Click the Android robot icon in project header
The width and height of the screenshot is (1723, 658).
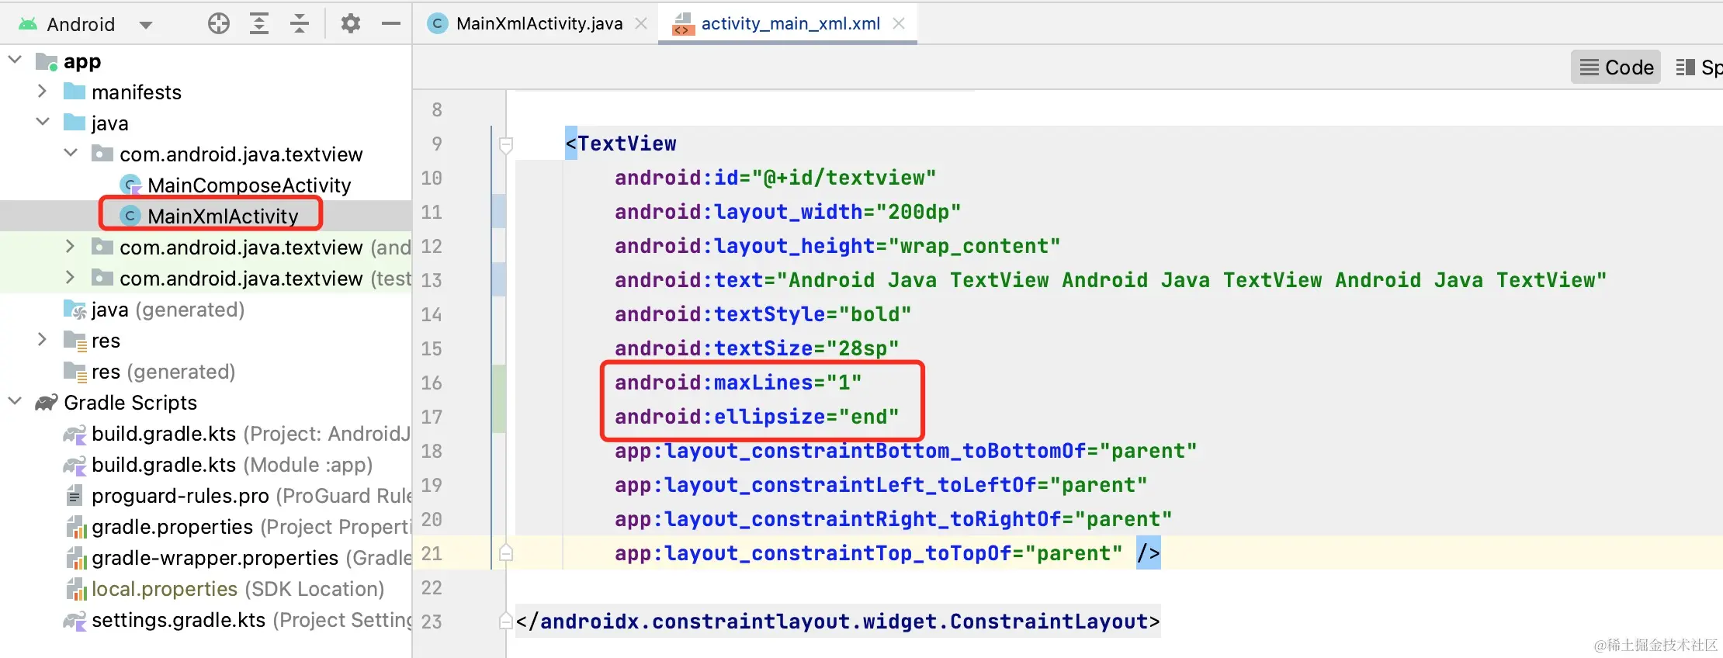[x=28, y=24]
